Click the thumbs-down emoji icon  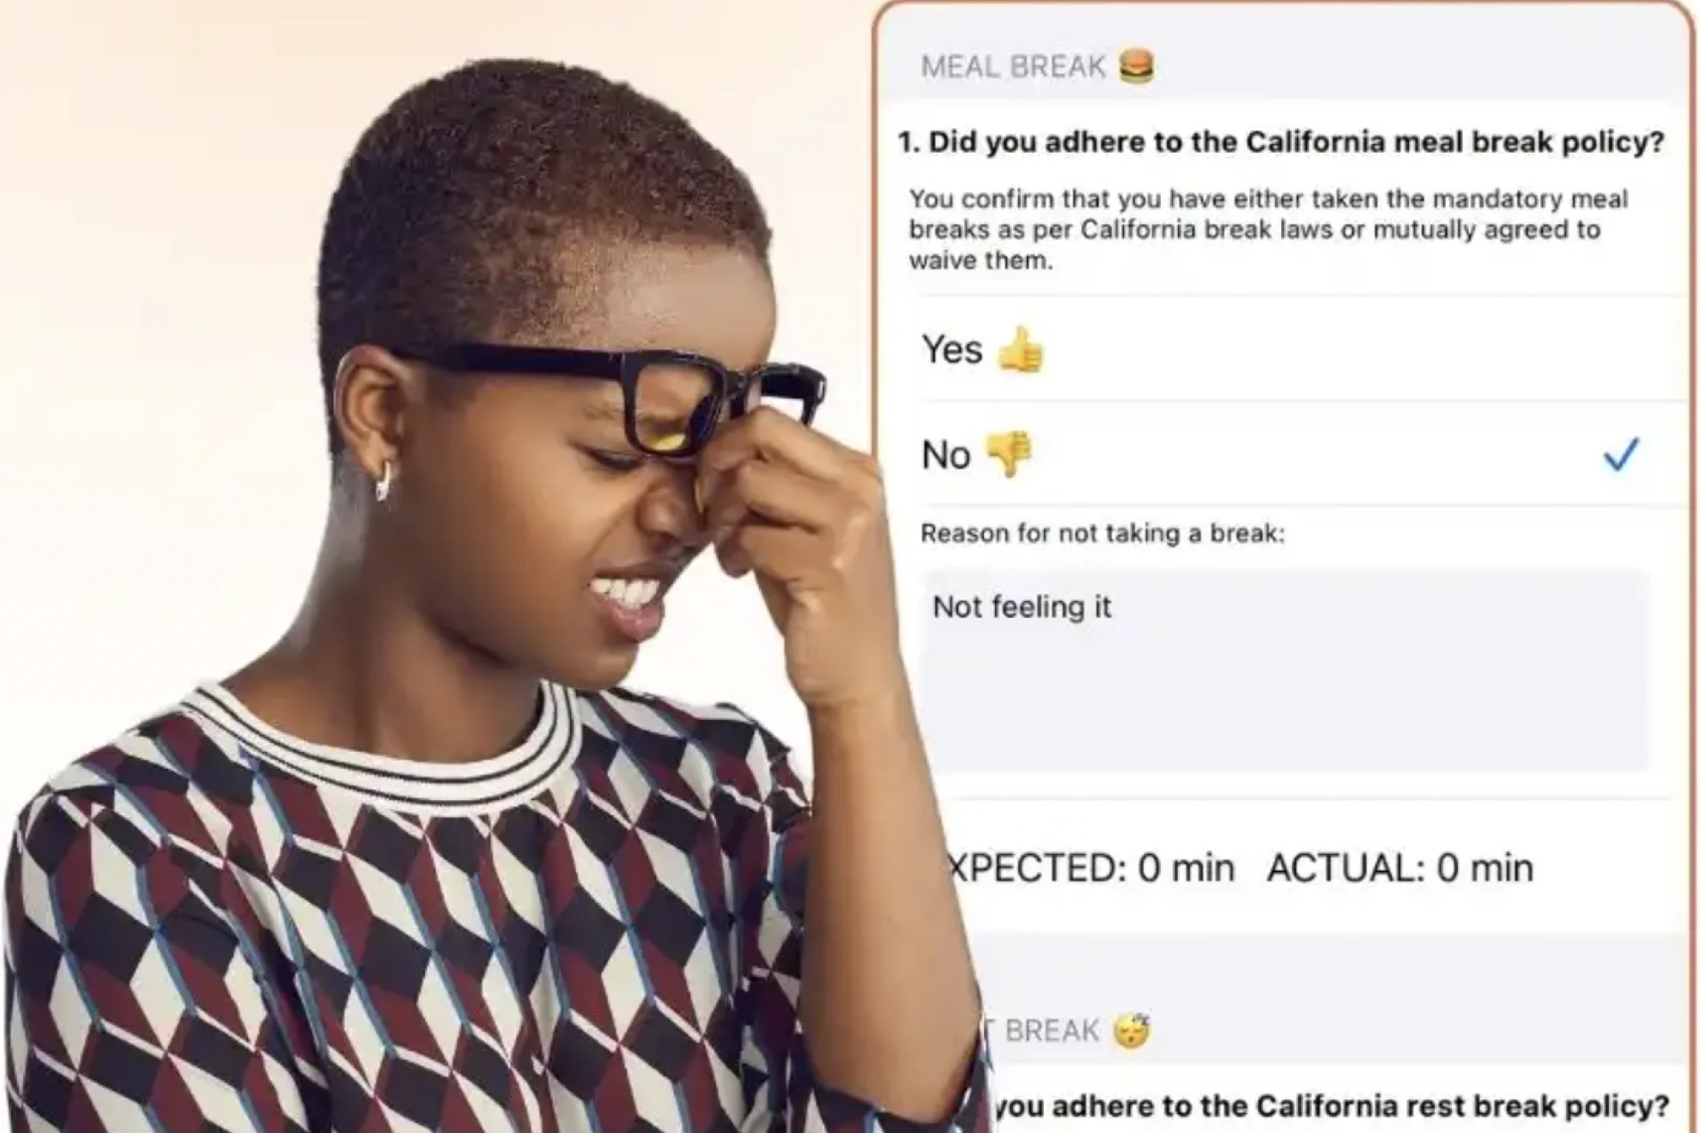[x=1009, y=454]
